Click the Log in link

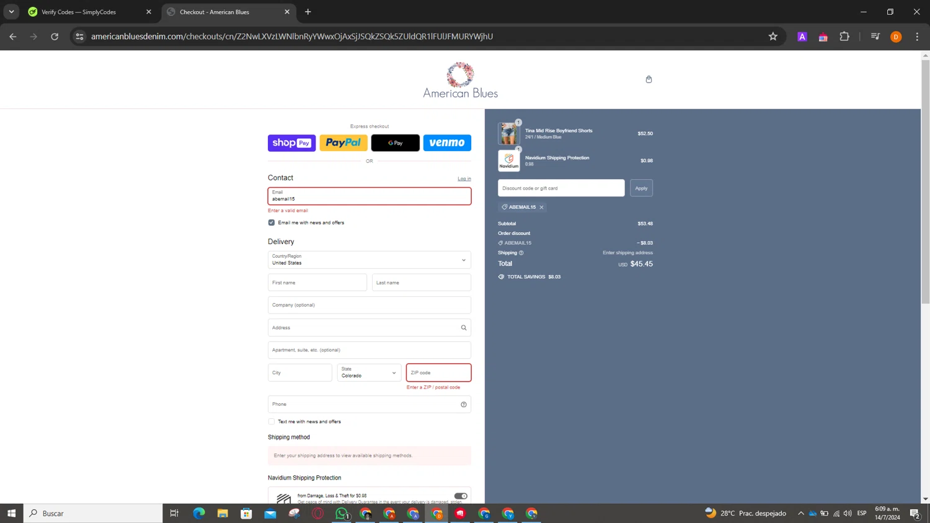point(464,179)
